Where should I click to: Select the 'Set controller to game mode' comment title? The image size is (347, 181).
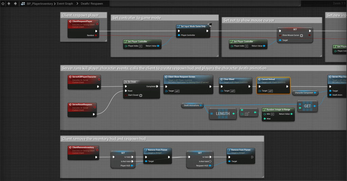tap(137, 18)
